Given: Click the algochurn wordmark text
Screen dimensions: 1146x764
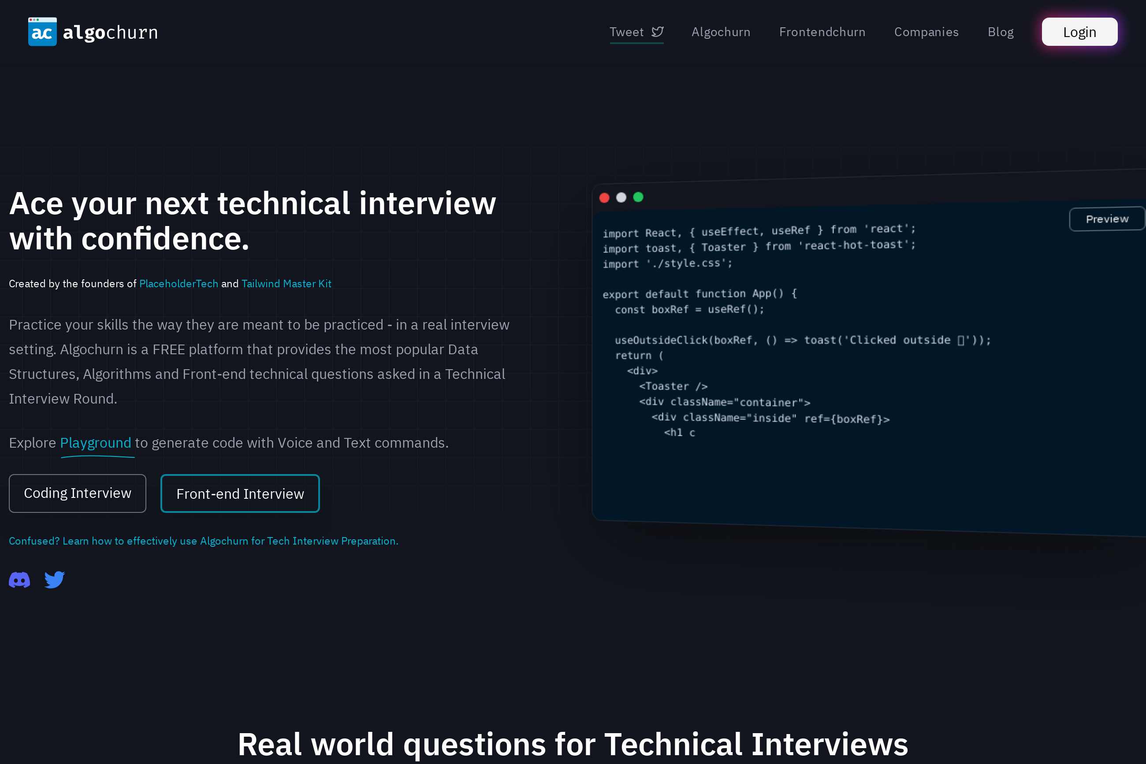Looking at the screenshot, I should pyautogui.click(x=110, y=32).
